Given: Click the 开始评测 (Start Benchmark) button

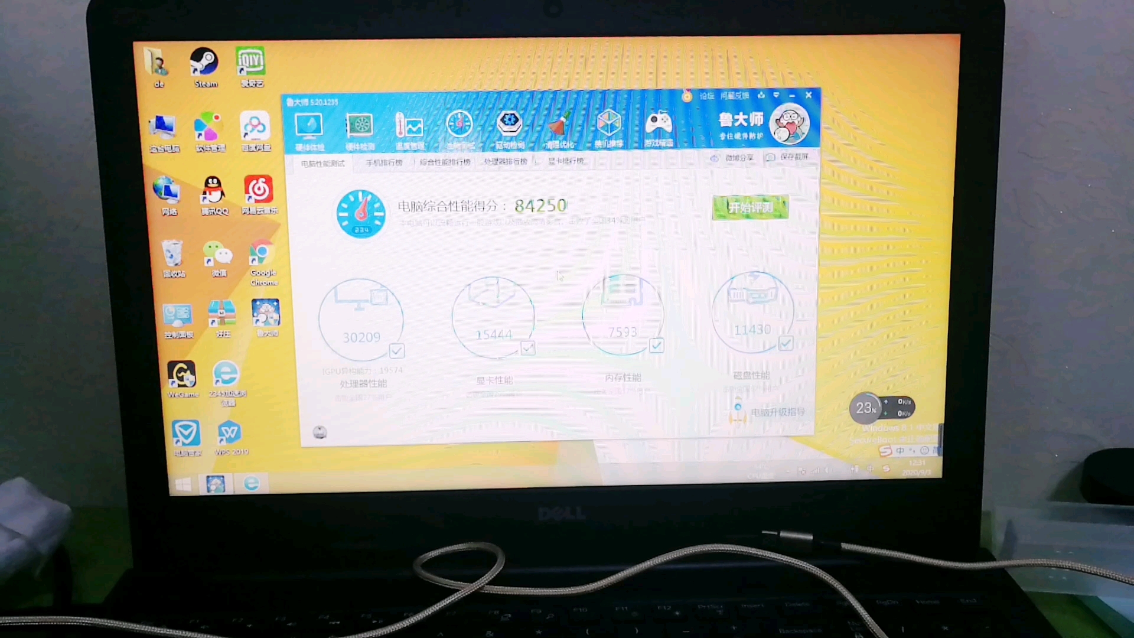Looking at the screenshot, I should pyautogui.click(x=750, y=207).
